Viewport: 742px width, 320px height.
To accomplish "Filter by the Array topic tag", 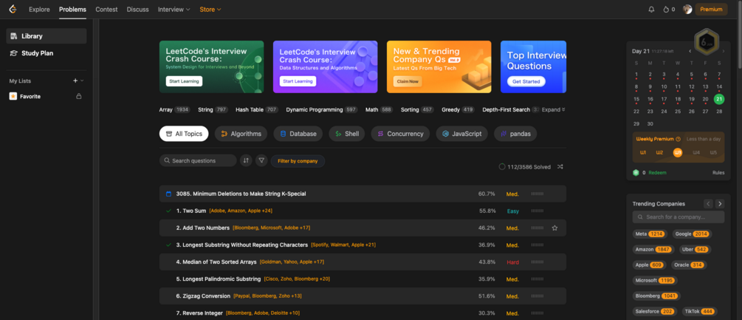I will (175, 109).
